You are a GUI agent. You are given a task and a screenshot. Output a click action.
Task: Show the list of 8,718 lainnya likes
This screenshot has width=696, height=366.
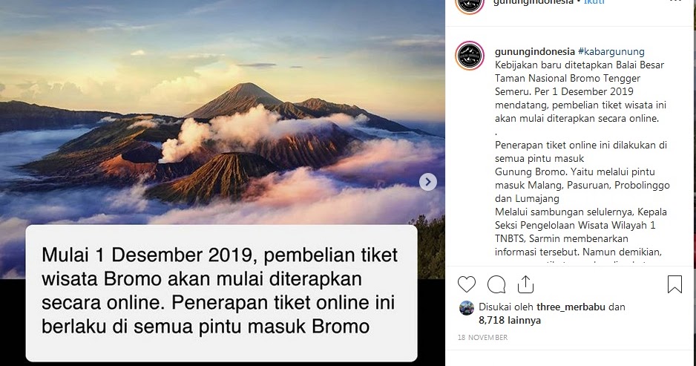510,320
